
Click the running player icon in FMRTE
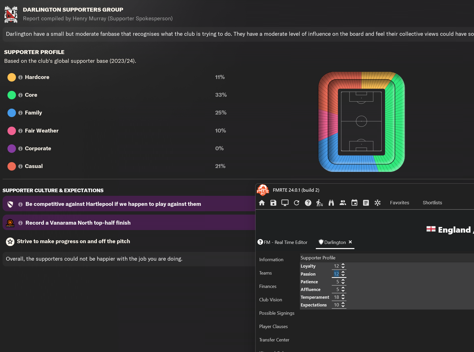point(320,203)
